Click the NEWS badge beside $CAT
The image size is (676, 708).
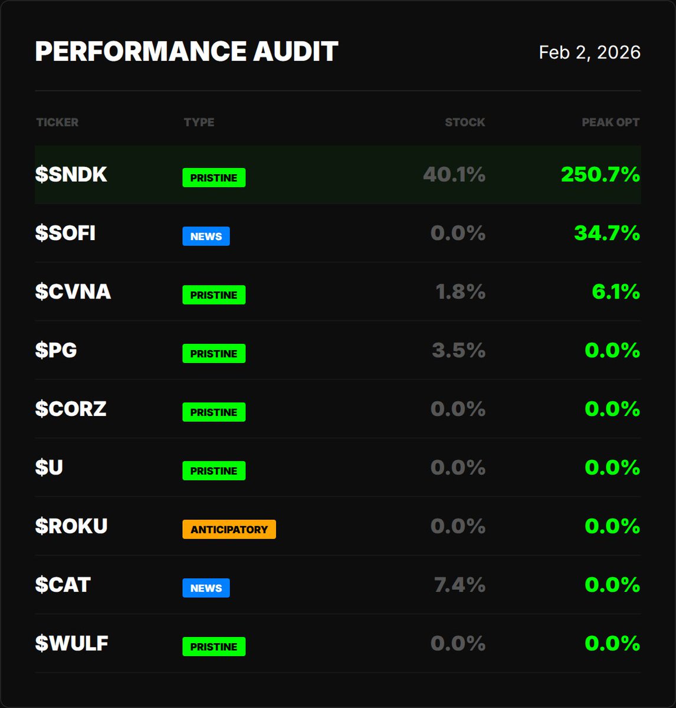[x=206, y=588]
